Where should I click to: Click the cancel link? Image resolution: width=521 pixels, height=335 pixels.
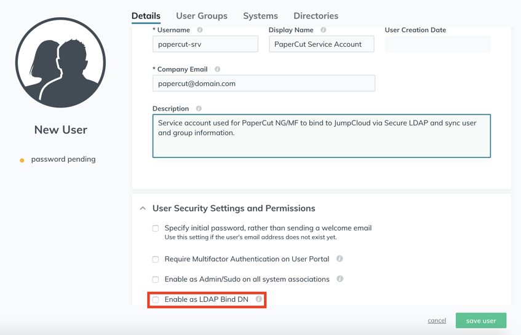(x=437, y=320)
